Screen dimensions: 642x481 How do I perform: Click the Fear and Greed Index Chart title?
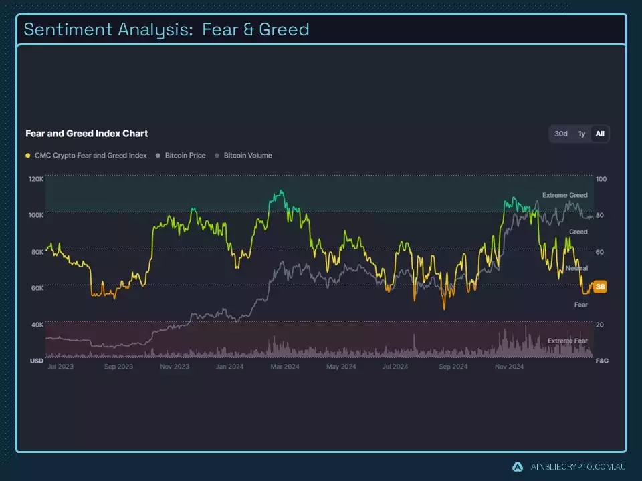[86, 134]
